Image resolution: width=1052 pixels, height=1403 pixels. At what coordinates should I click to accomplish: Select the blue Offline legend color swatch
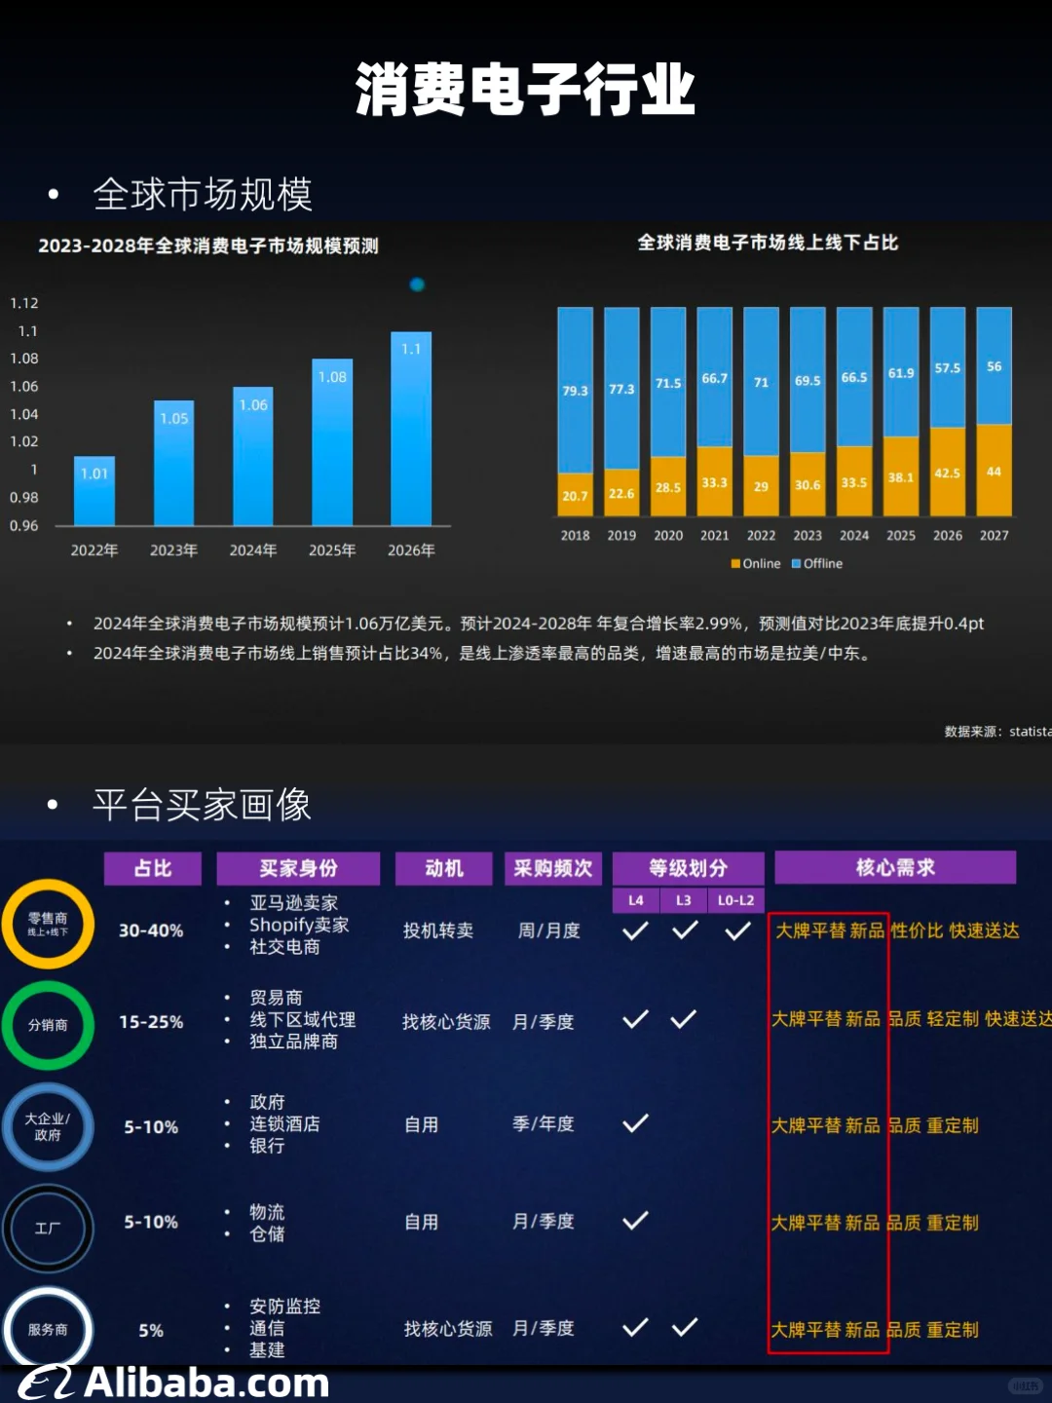(x=797, y=563)
